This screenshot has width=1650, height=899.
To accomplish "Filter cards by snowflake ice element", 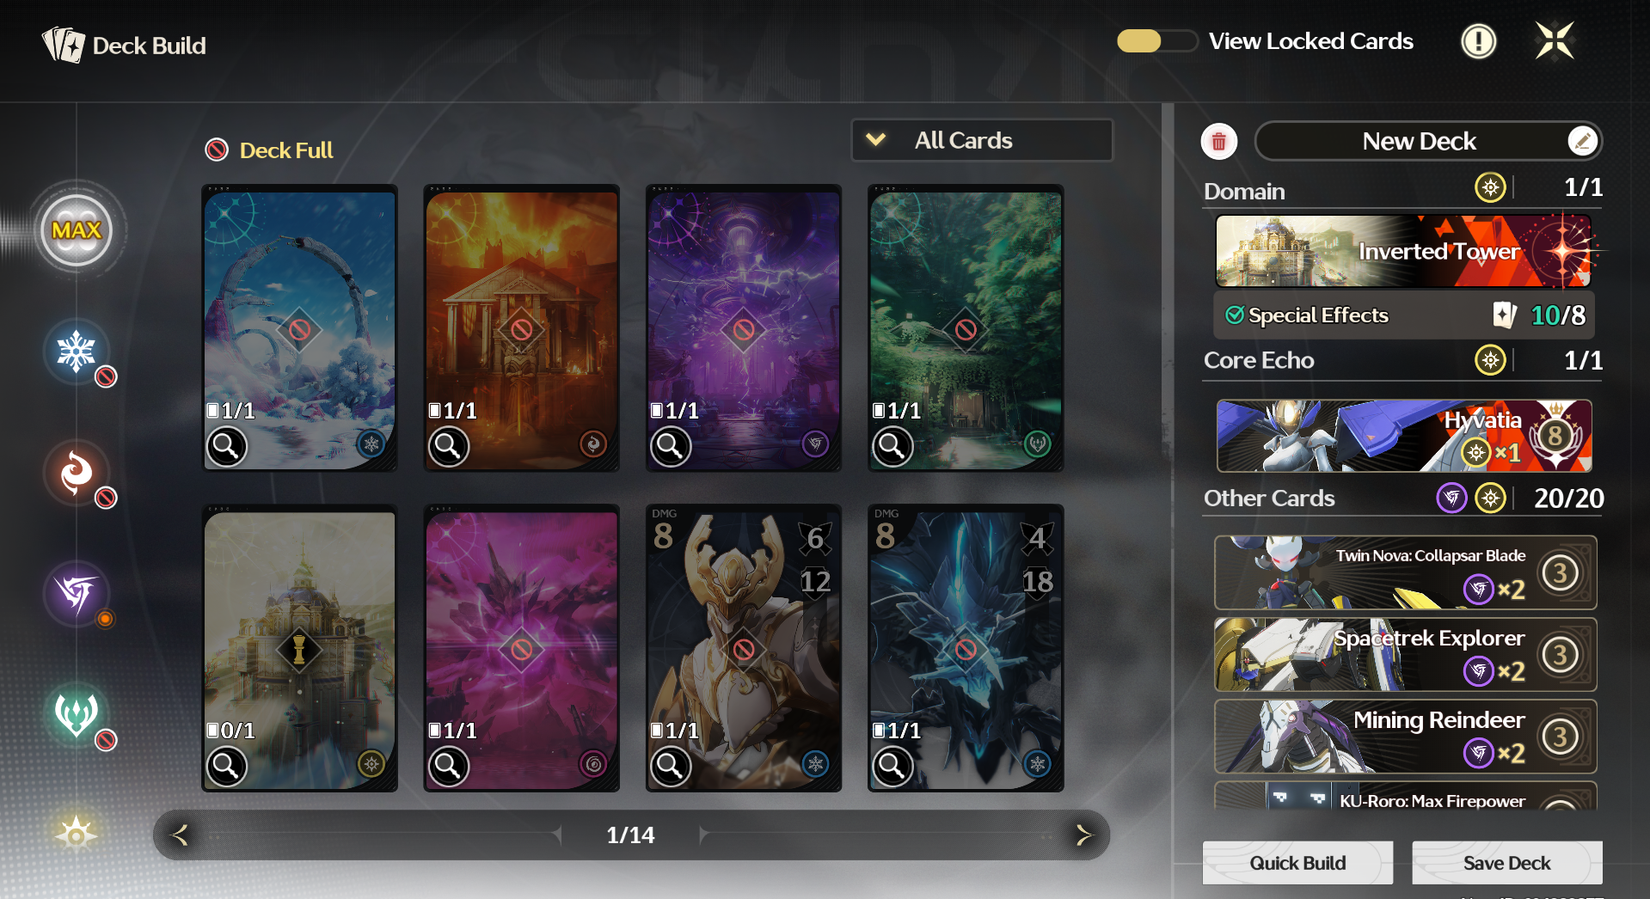I will [77, 352].
